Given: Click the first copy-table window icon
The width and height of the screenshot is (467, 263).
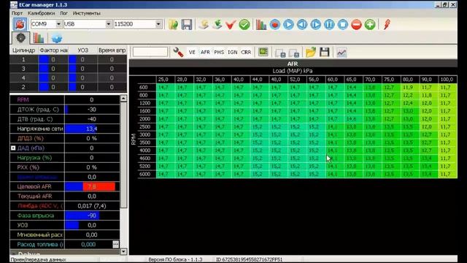Looking at the screenshot, I should [280, 53].
